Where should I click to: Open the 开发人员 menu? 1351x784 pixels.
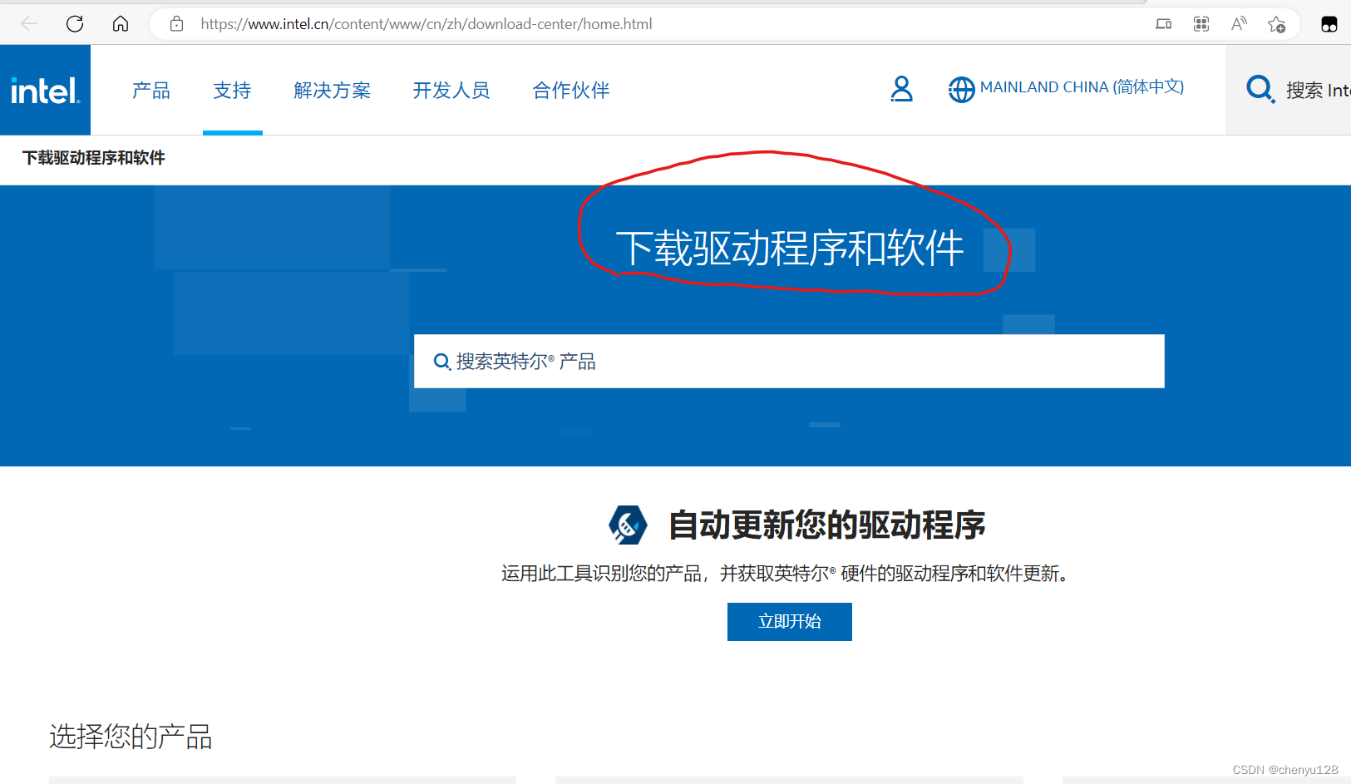[451, 90]
